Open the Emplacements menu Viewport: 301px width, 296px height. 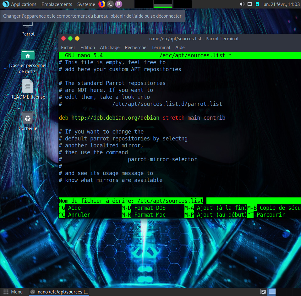click(x=57, y=4)
